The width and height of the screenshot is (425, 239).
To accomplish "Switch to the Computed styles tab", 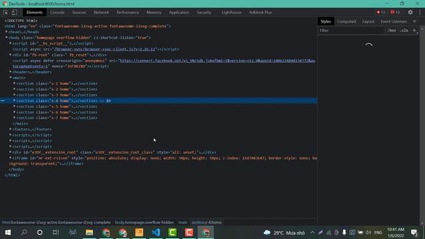I will (x=347, y=21).
